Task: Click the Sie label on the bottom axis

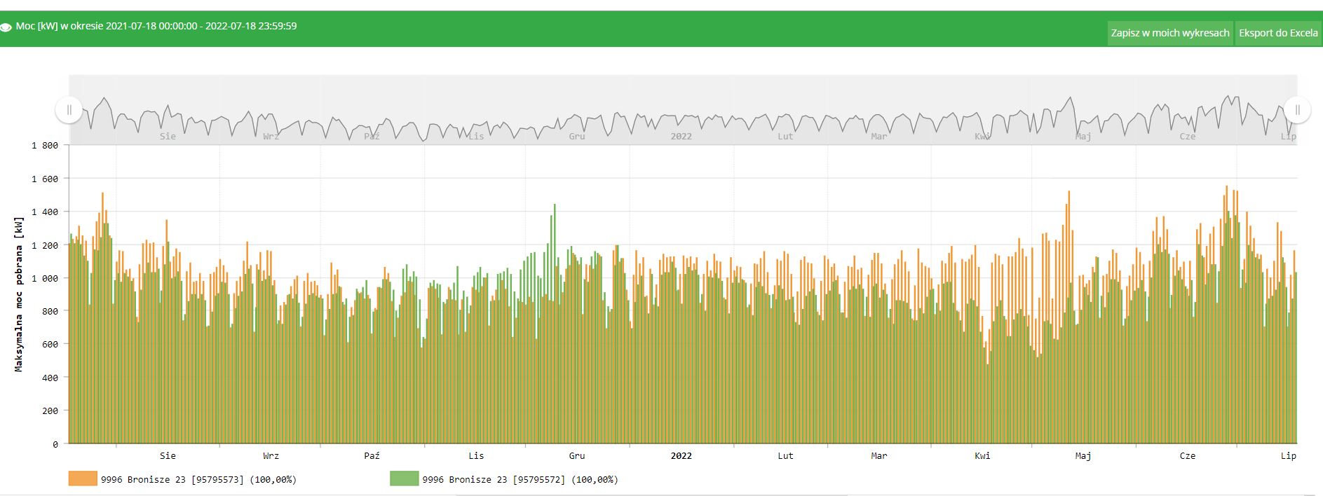Action: pos(168,456)
